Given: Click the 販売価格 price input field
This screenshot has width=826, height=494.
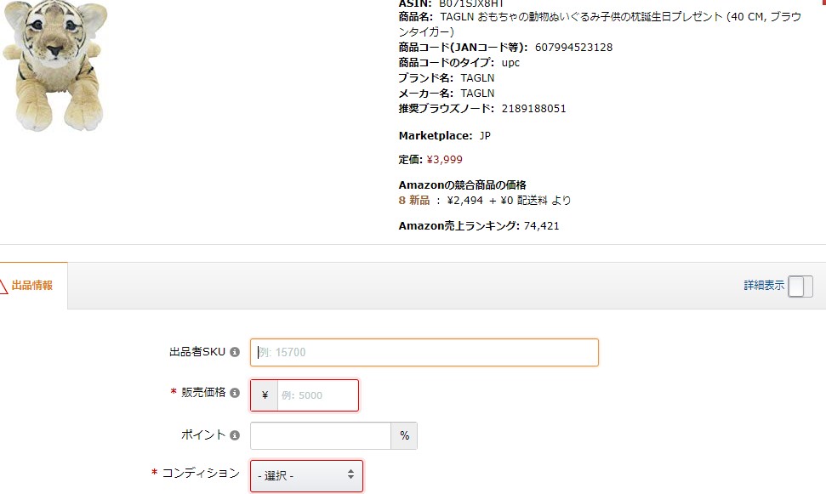Looking at the screenshot, I should coord(317,395).
